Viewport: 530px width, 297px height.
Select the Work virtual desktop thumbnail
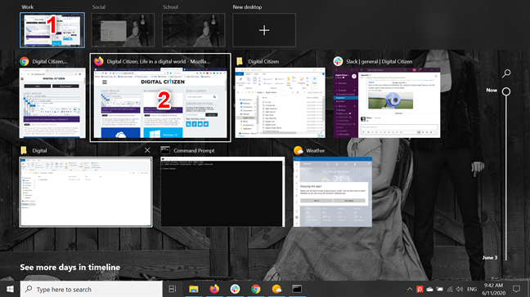(52, 30)
